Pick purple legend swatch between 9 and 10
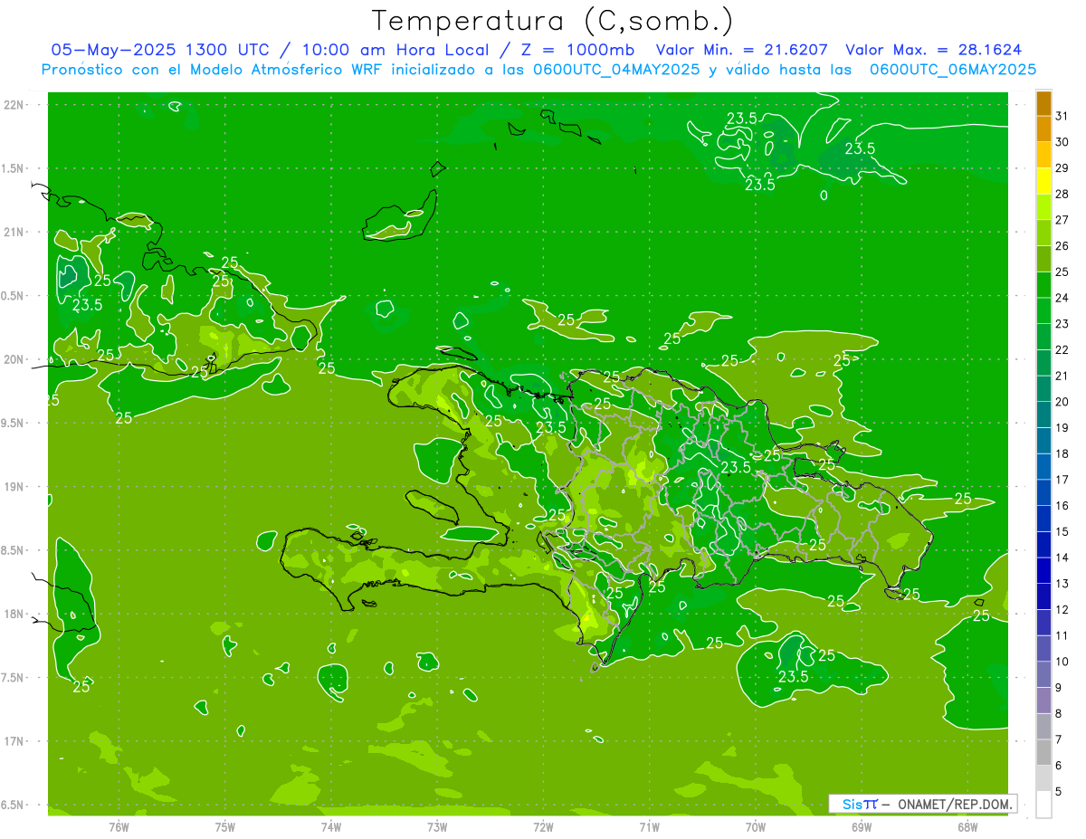 point(1043,673)
